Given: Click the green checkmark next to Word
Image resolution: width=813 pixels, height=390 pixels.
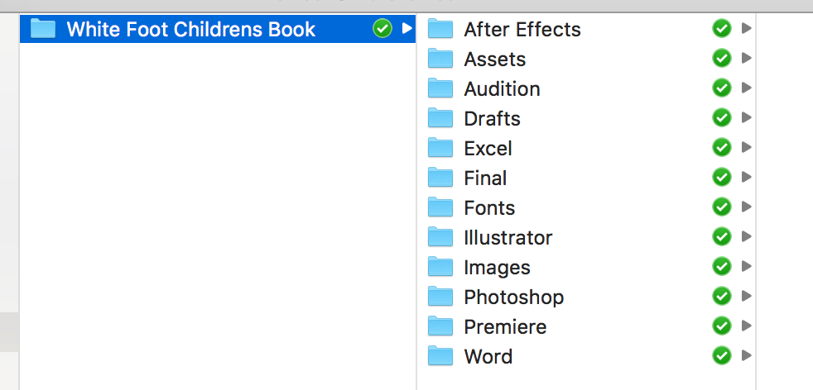Looking at the screenshot, I should (x=721, y=356).
